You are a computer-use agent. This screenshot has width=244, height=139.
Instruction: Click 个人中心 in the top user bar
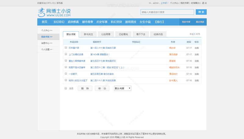click(x=174, y=3)
